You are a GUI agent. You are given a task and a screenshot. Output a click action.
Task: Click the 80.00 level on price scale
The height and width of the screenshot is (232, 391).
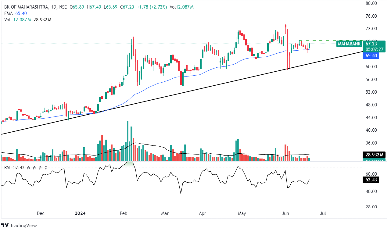pos(372,3)
